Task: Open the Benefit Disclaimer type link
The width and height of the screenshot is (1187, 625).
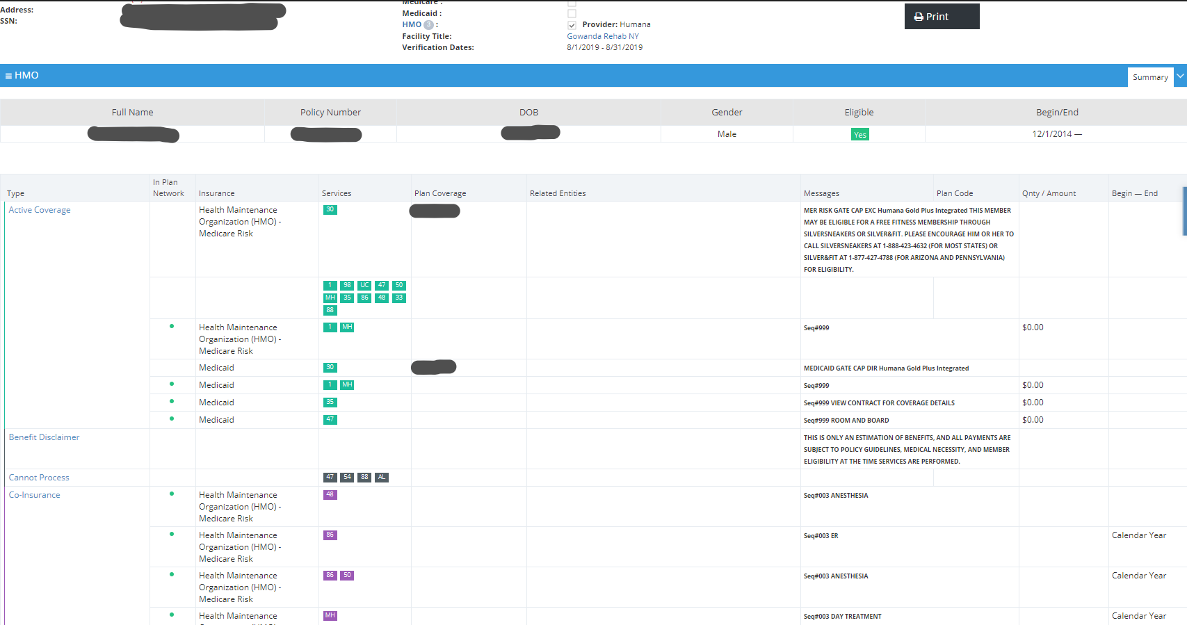Action: click(x=44, y=437)
